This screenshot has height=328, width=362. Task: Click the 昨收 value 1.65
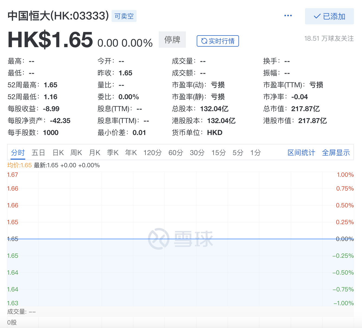pyautogui.click(x=125, y=73)
